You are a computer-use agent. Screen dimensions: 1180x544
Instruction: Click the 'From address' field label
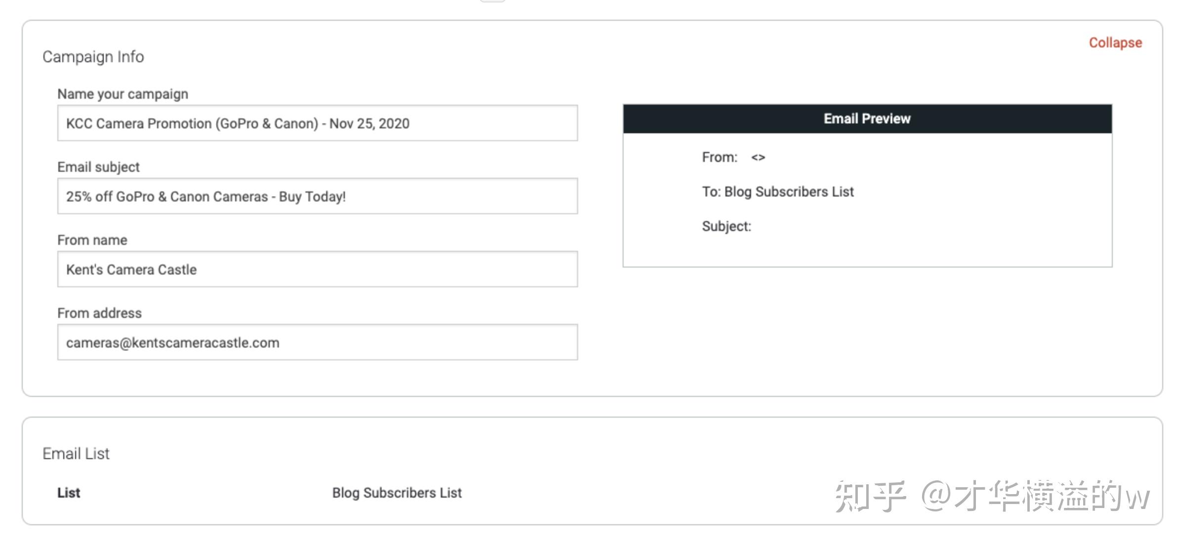[x=99, y=313]
